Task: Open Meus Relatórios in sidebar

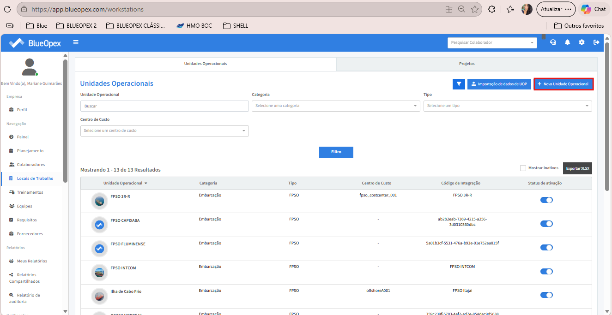Action: click(x=32, y=261)
